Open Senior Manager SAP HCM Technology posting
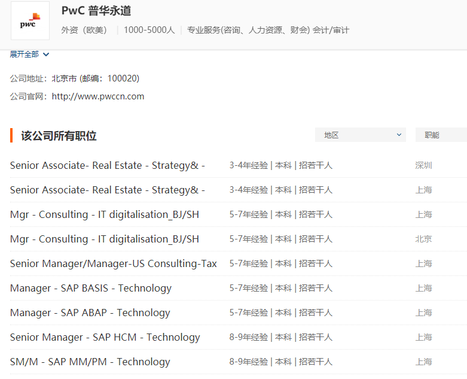Viewport: 467px width, 379px height. click(105, 337)
